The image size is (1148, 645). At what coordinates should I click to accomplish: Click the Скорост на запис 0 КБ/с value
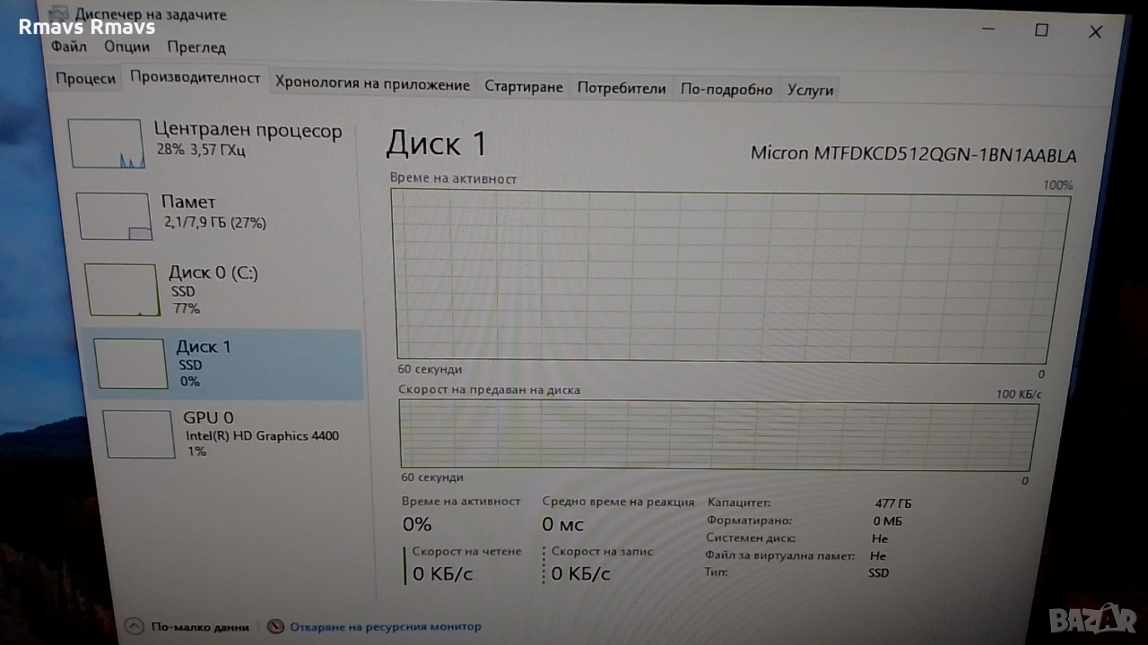pyautogui.click(x=580, y=573)
